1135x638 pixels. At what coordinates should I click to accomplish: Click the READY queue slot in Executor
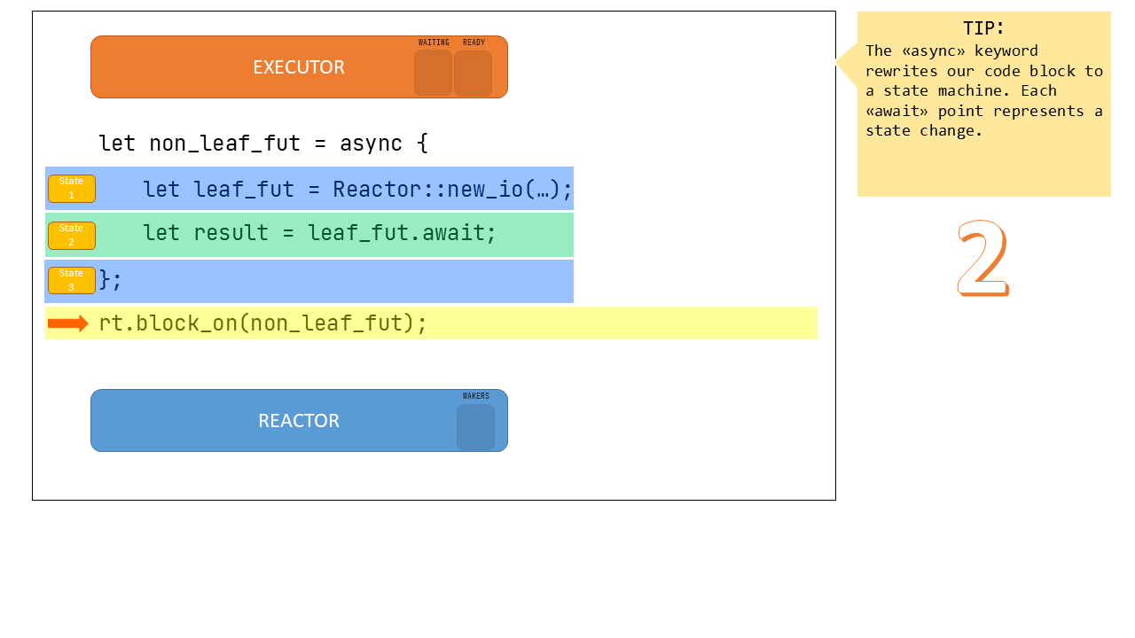(x=473, y=73)
